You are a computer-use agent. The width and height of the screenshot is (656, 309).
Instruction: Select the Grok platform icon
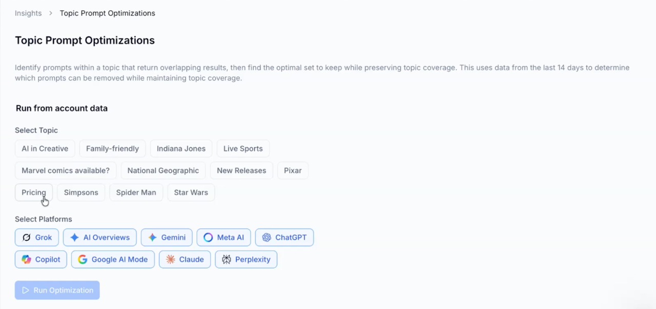tap(26, 237)
